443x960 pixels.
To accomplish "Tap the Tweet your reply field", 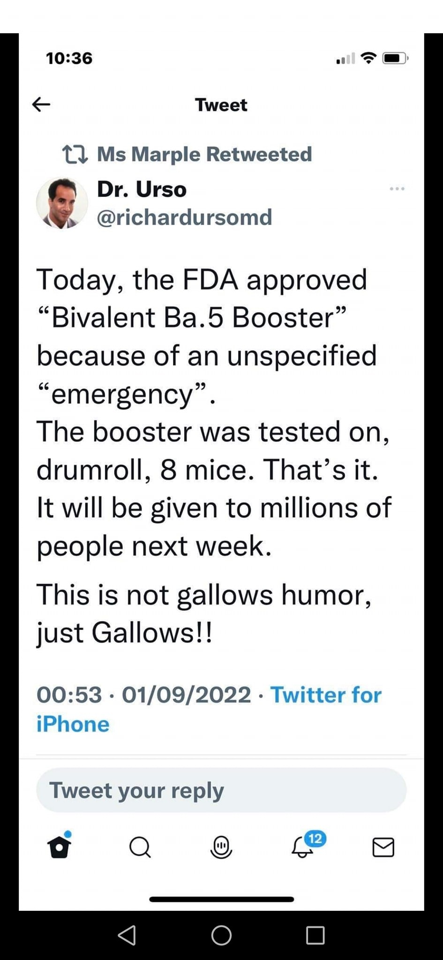I will click(x=221, y=790).
